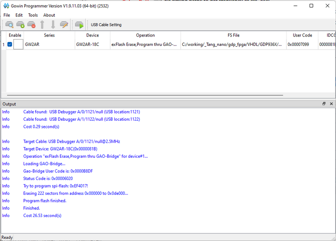This screenshot has width=336, height=241.
Task: Click the Program/Configure run icon
Action: click(79, 25)
